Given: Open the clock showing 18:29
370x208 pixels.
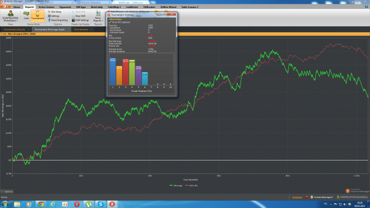Looking at the screenshot, I should click(359, 204).
